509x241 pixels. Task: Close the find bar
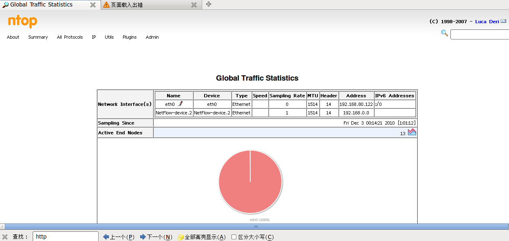tap(5, 237)
